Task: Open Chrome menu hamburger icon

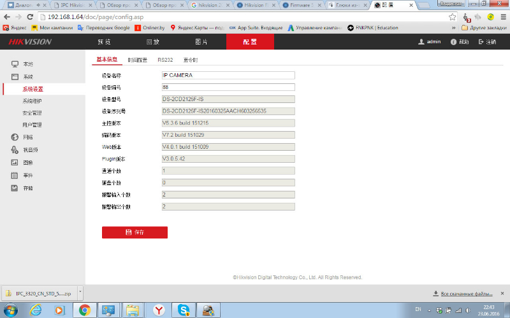Action: (503, 17)
